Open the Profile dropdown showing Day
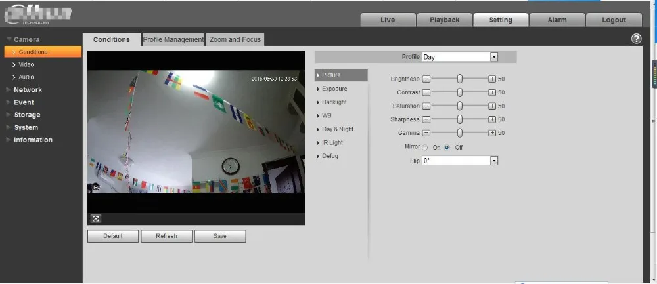The image size is (657, 284). pos(460,57)
